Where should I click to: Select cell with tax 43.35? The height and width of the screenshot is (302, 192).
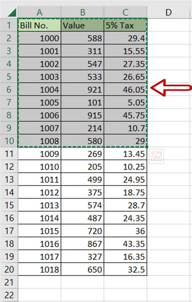tap(125, 244)
